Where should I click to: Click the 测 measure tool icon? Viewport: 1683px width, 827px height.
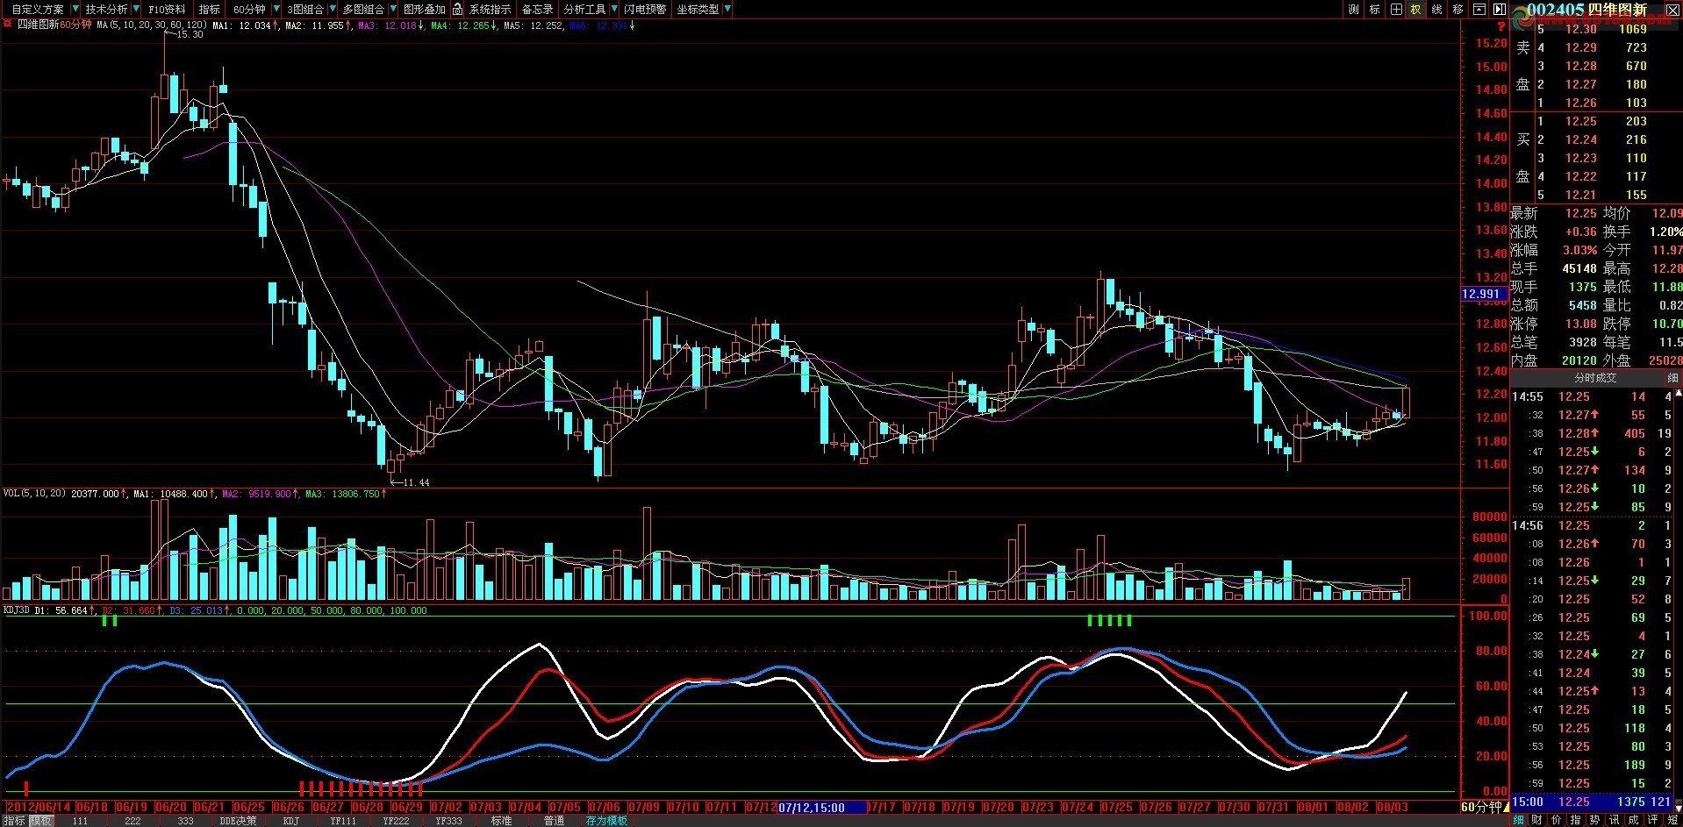(1354, 9)
